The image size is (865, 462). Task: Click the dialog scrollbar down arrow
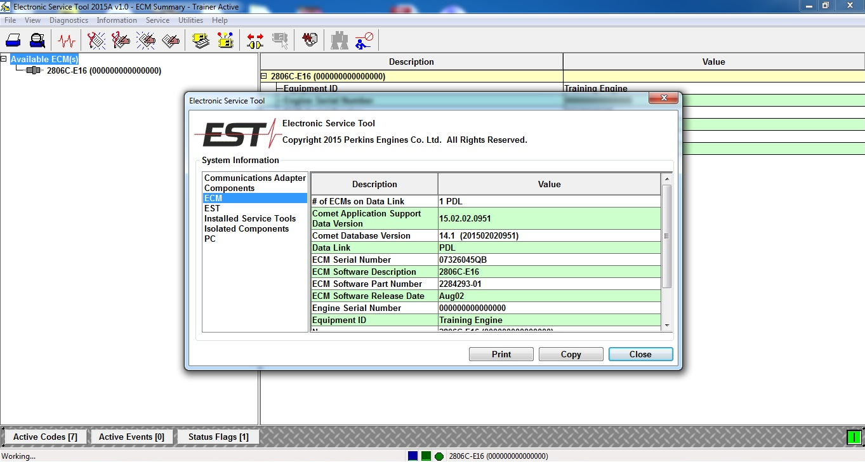coord(666,326)
